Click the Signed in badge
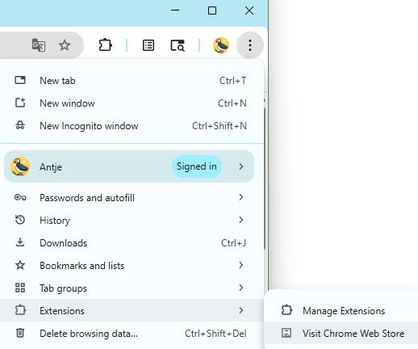This screenshot has height=349, width=418. [197, 166]
